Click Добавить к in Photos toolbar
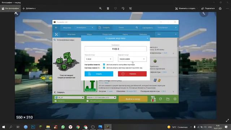Viewport: 231px width, 130px height. 29,8
